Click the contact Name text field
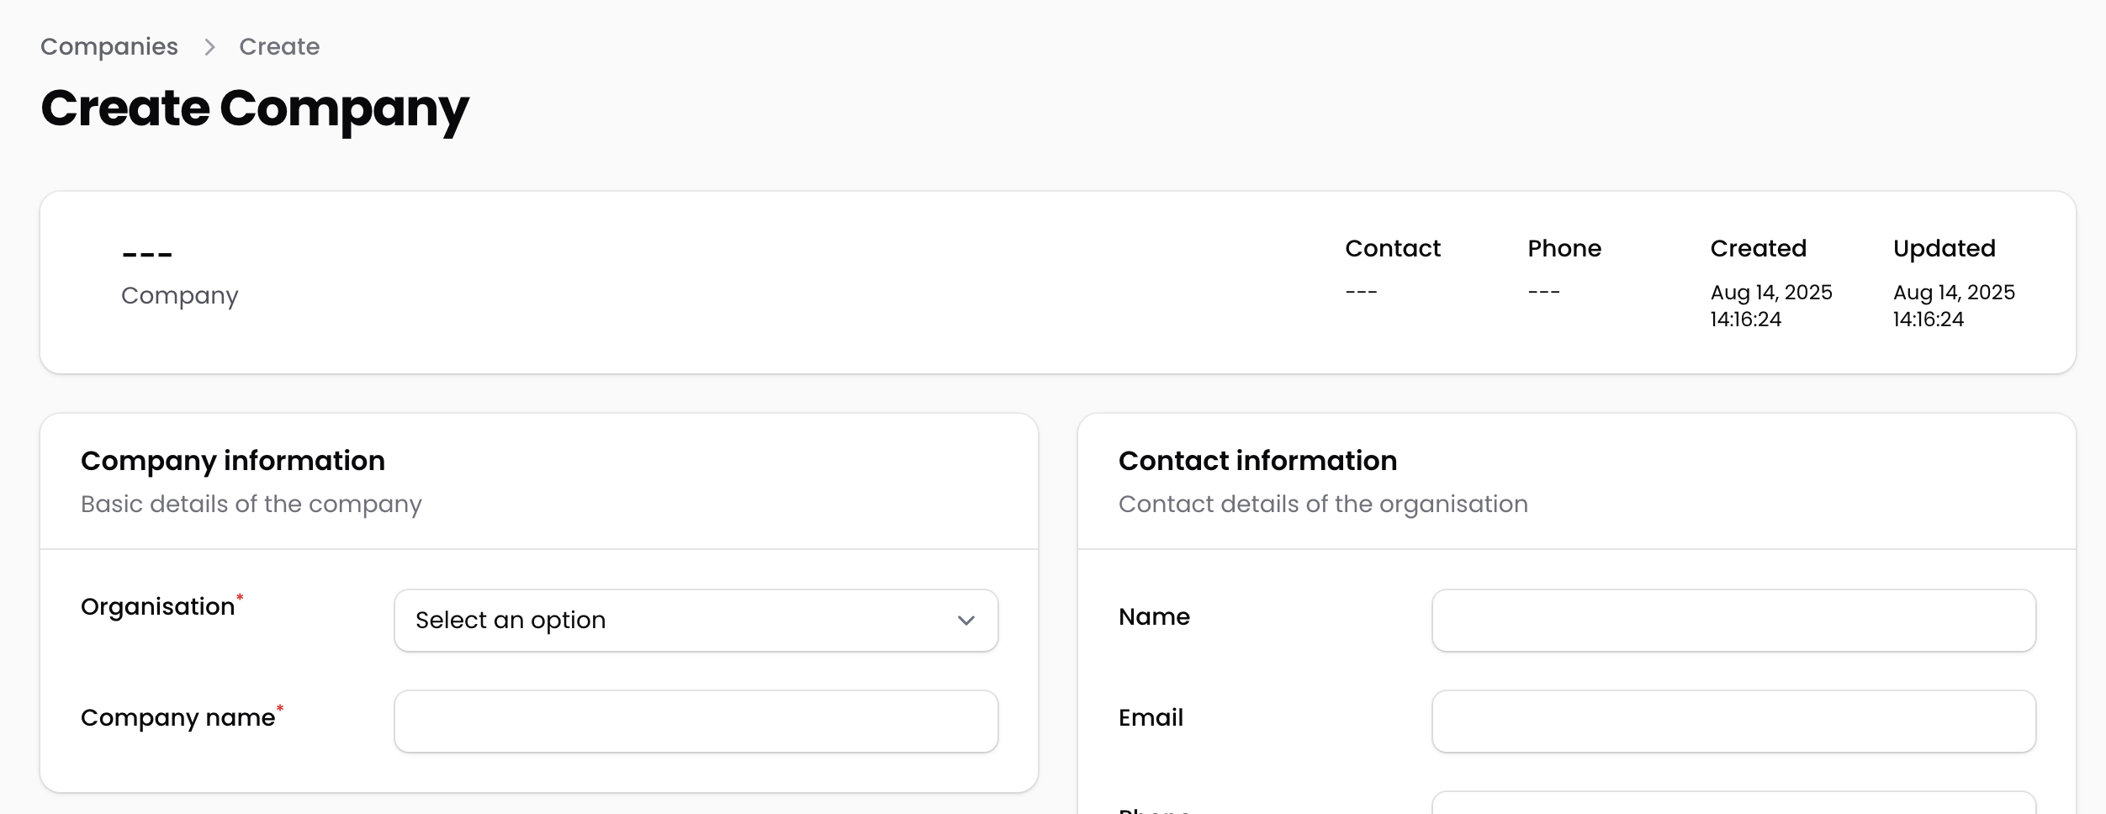2106x814 pixels. pos(1733,621)
